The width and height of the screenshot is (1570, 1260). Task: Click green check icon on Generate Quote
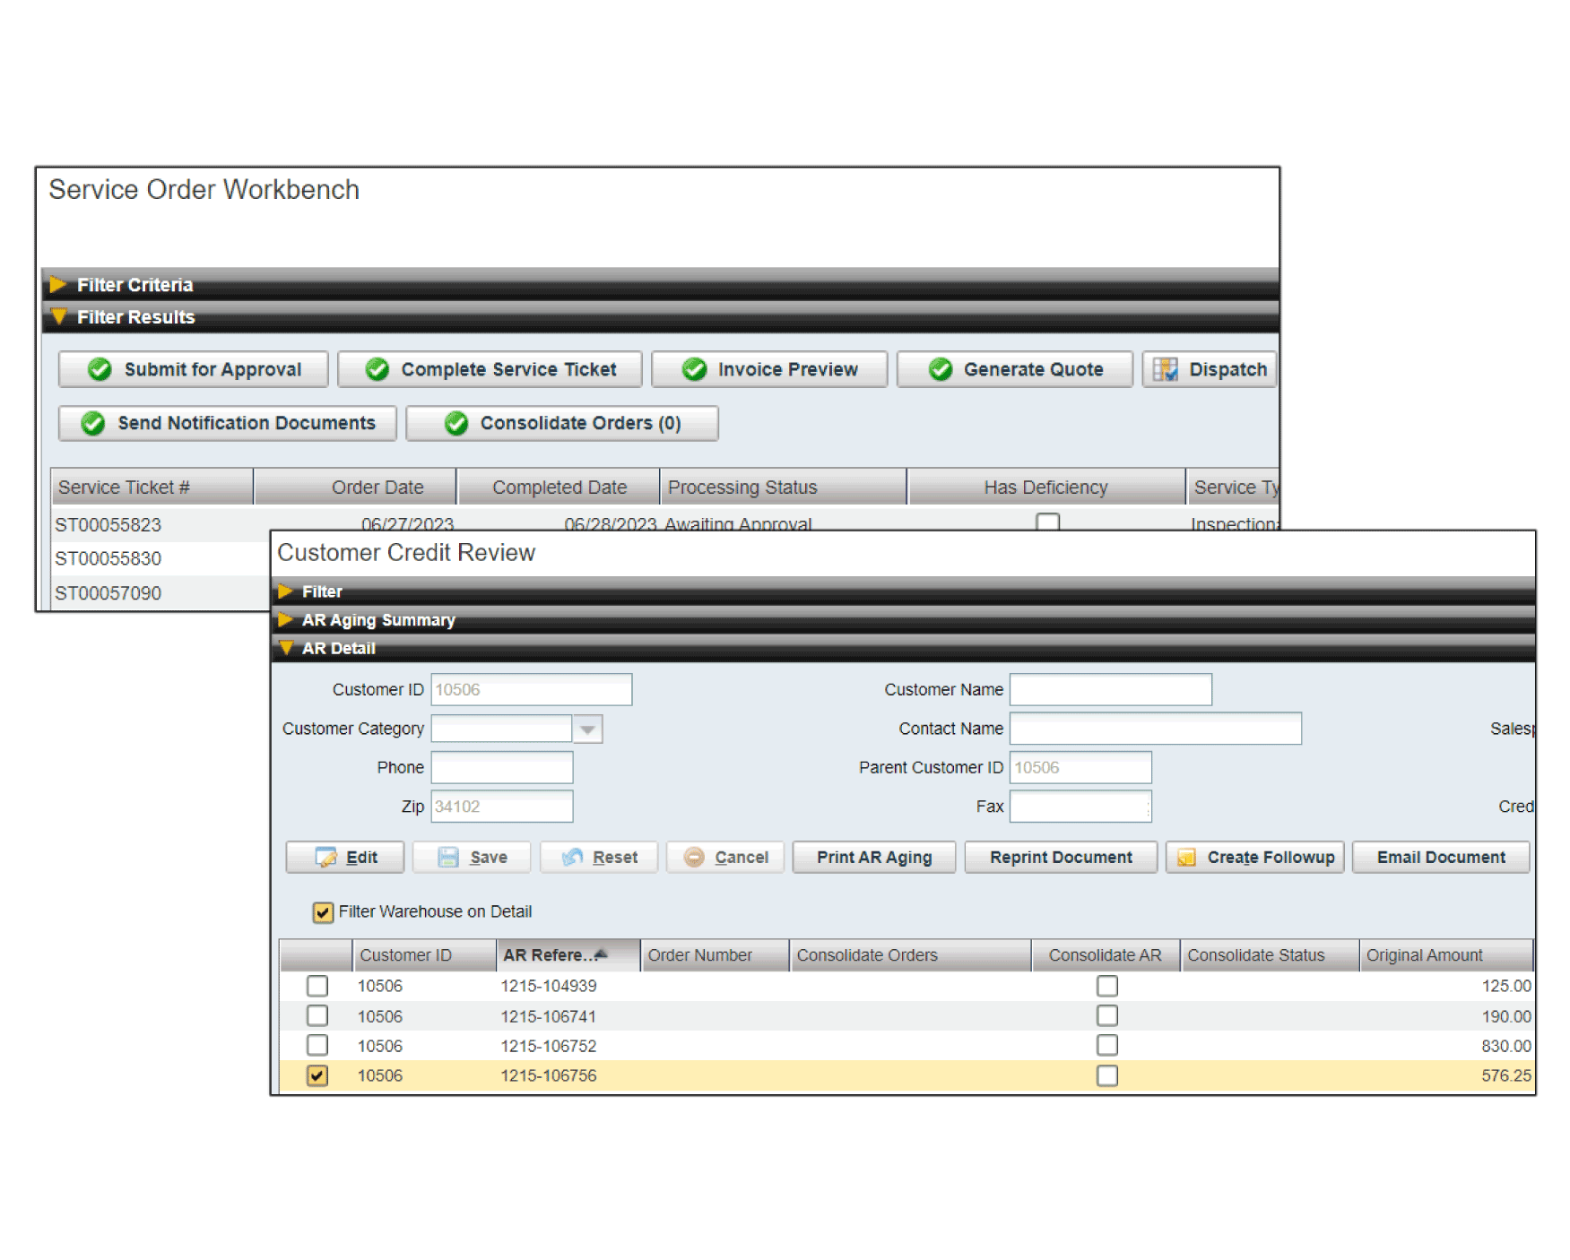(940, 369)
